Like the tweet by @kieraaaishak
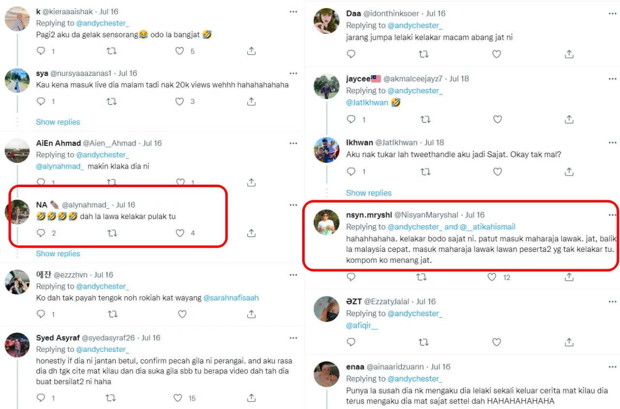Image resolution: width=620 pixels, height=409 pixels. (180, 51)
